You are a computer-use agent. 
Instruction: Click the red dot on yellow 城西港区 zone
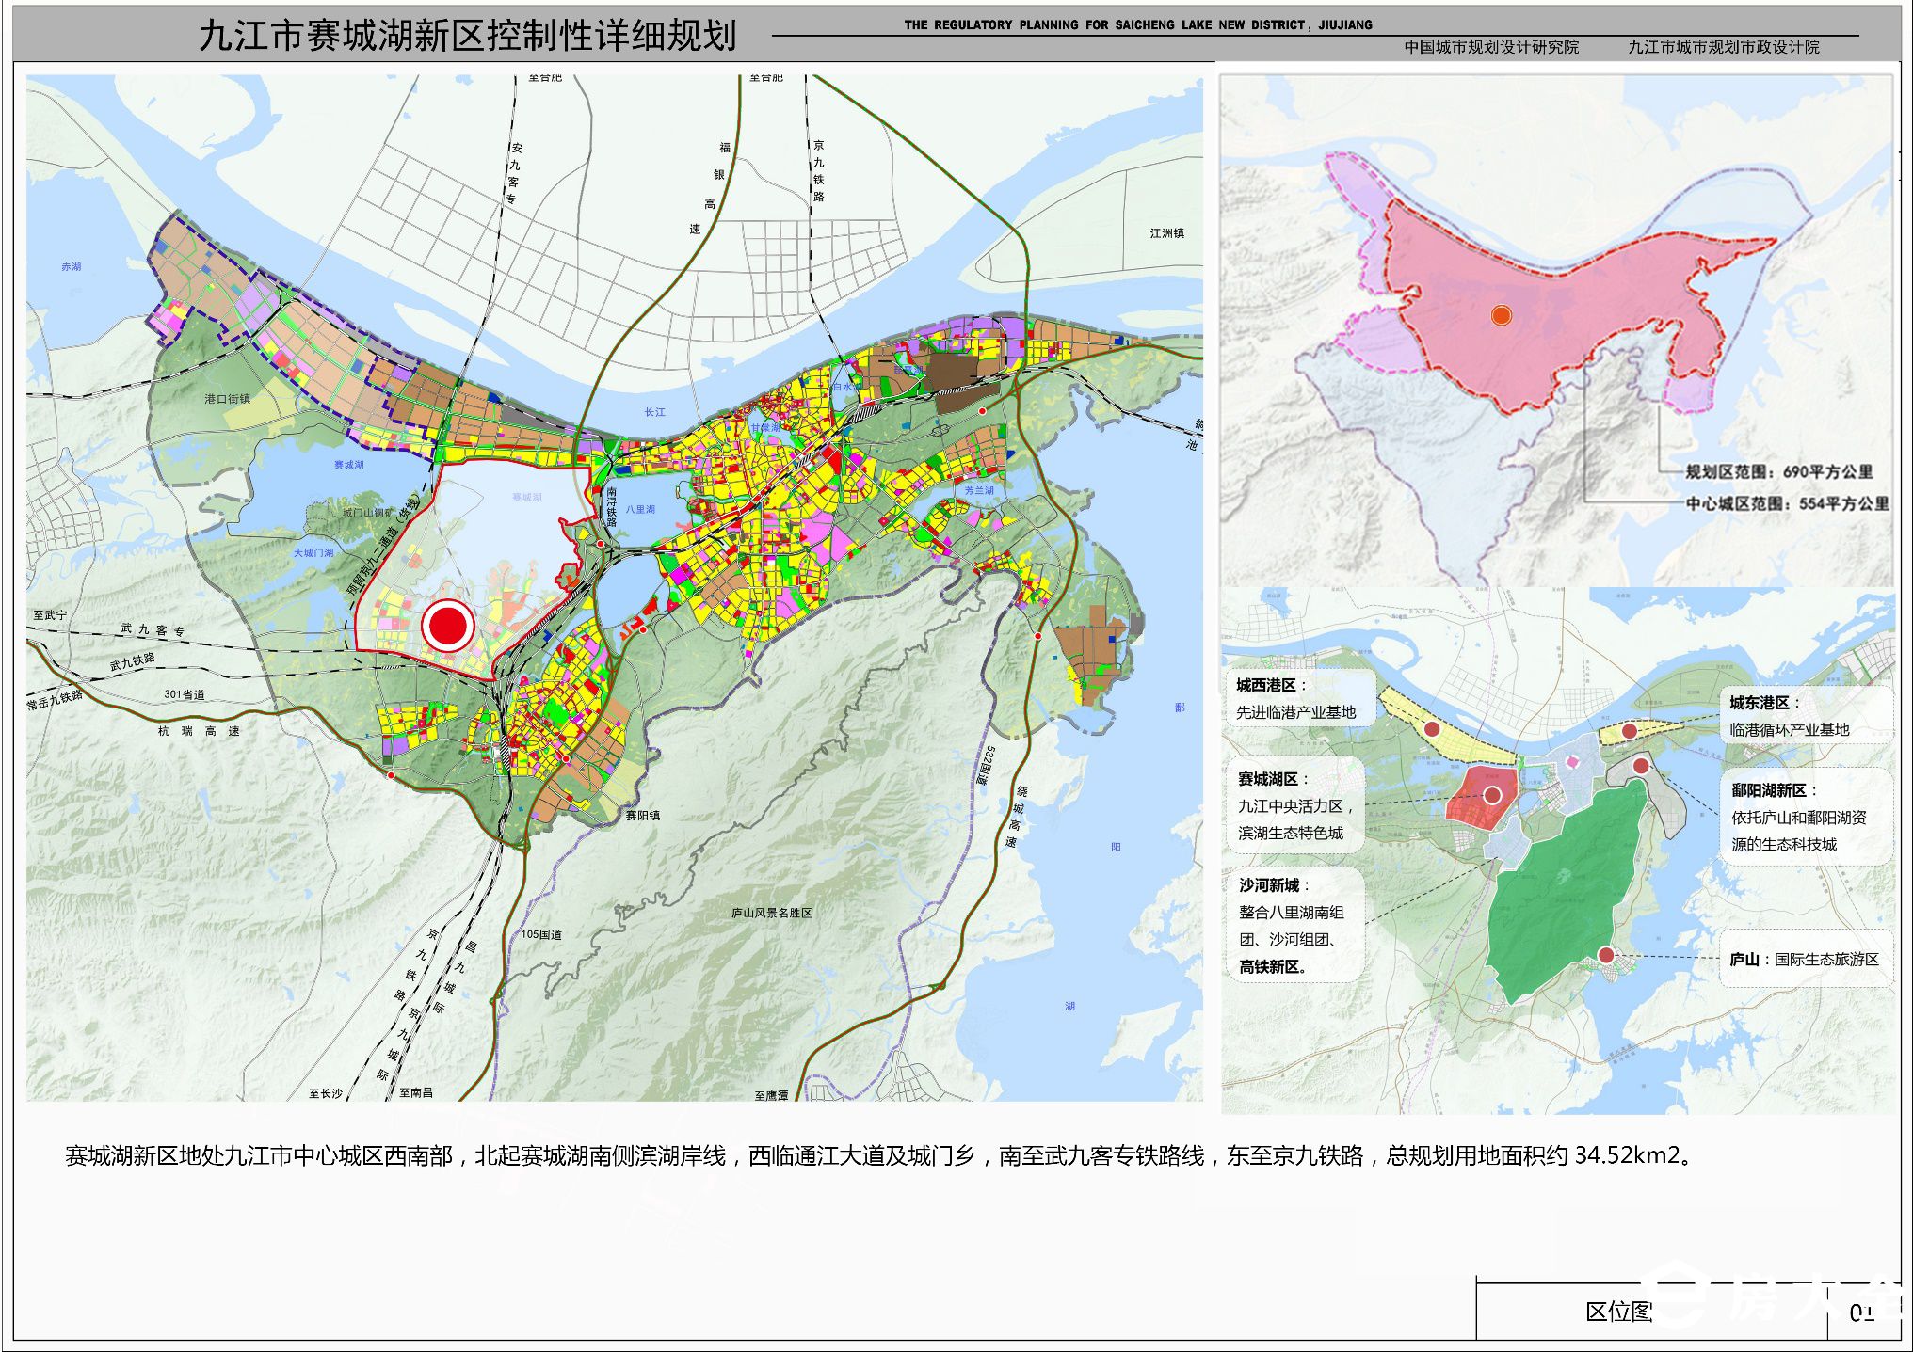(x=1432, y=729)
